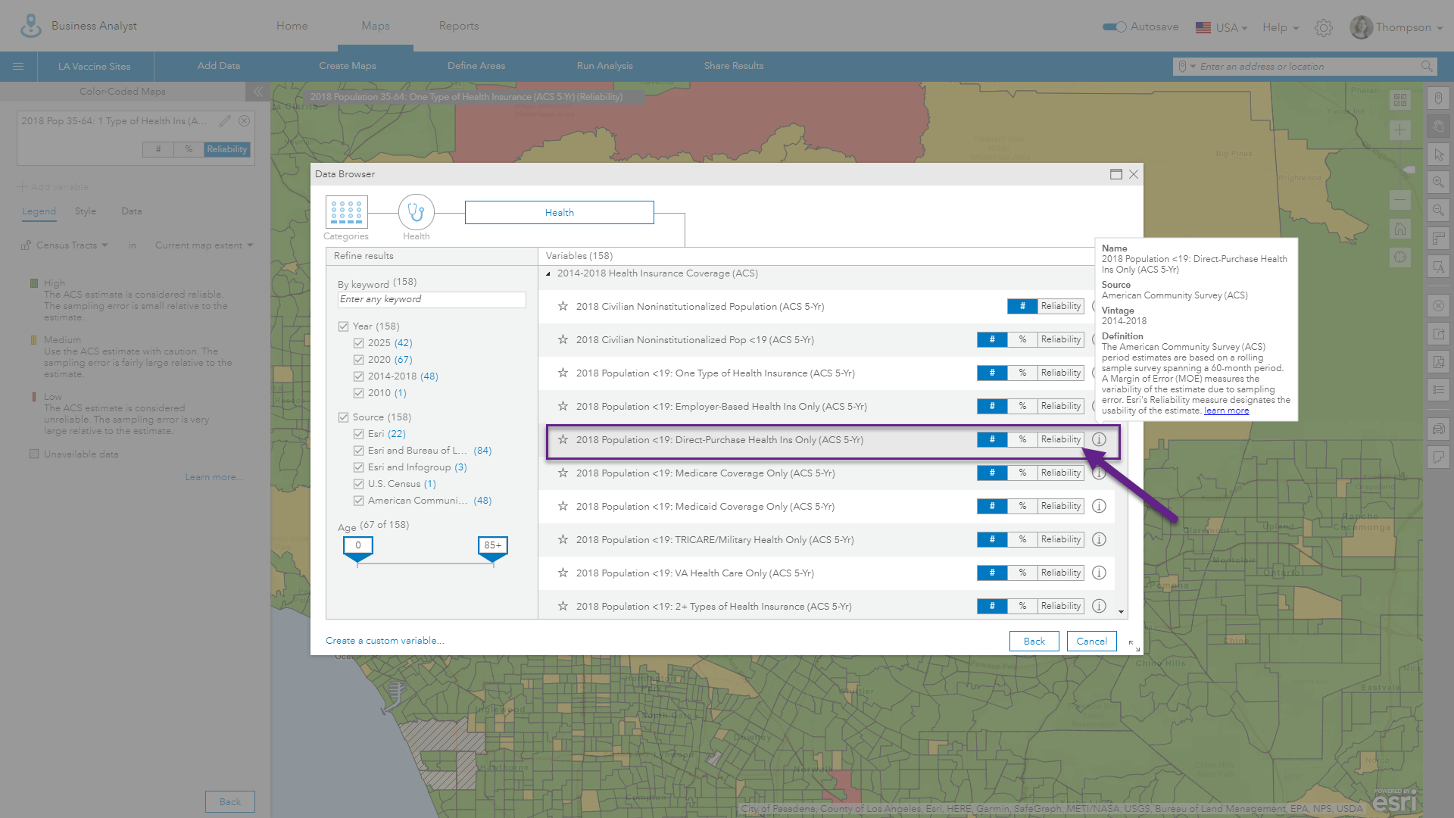Favorite the Employer-Based Health Ins Only star
This screenshot has height=818, width=1454.
coord(563,407)
